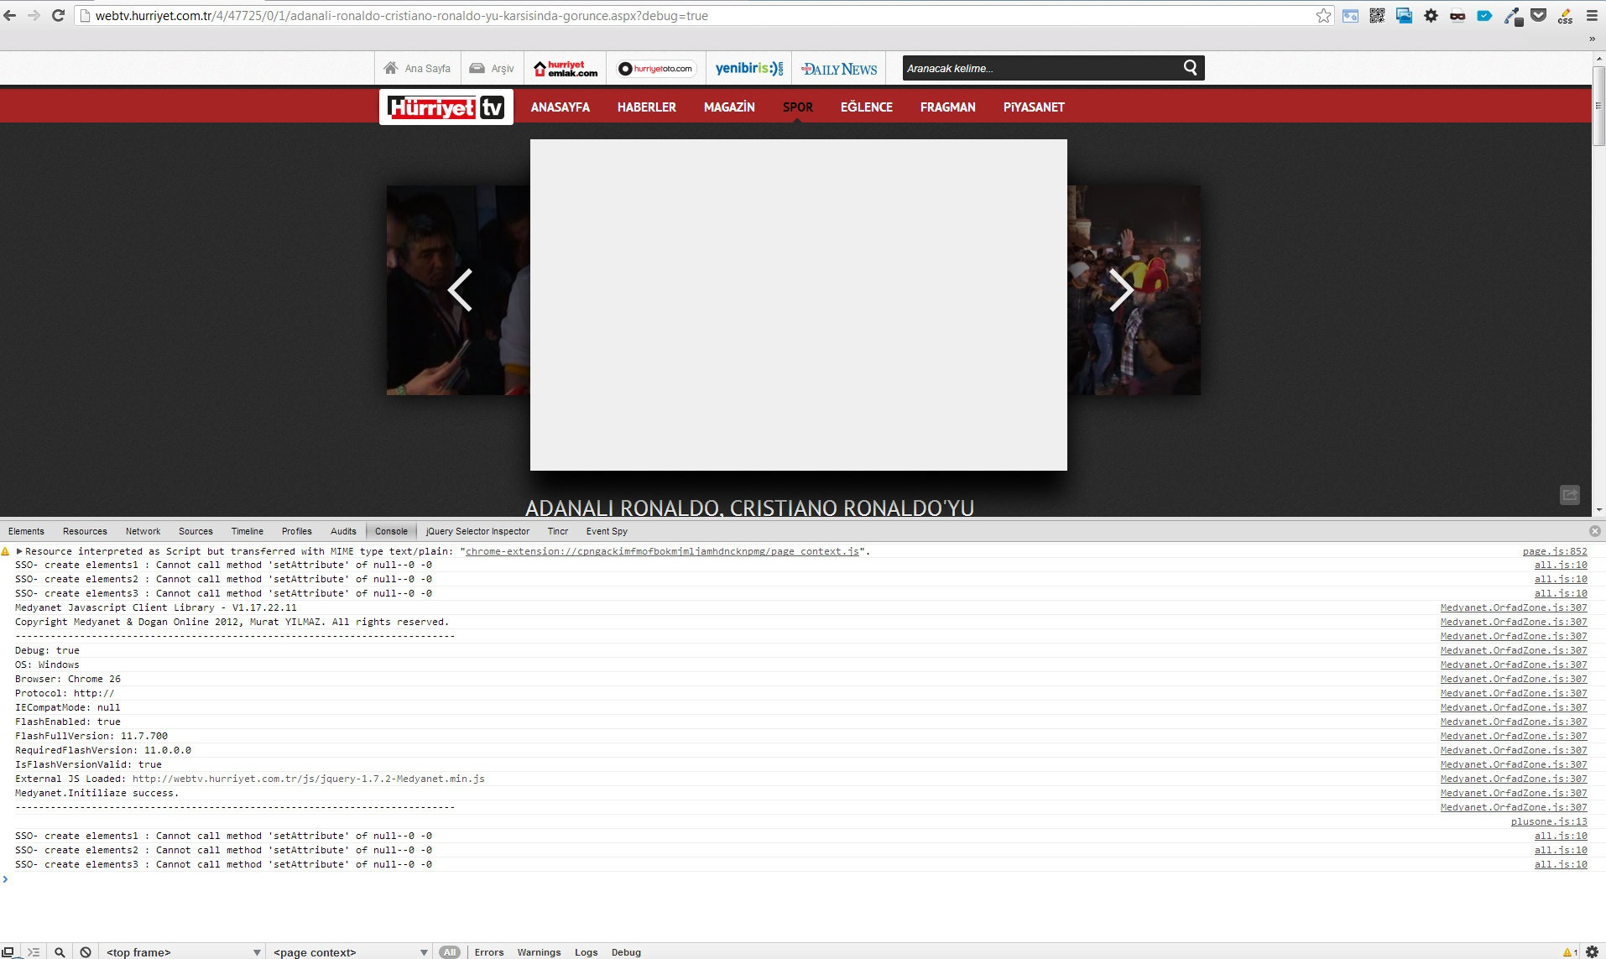Click the eyedropper color picker extension
This screenshot has width=1606, height=959.
tap(1512, 16)
